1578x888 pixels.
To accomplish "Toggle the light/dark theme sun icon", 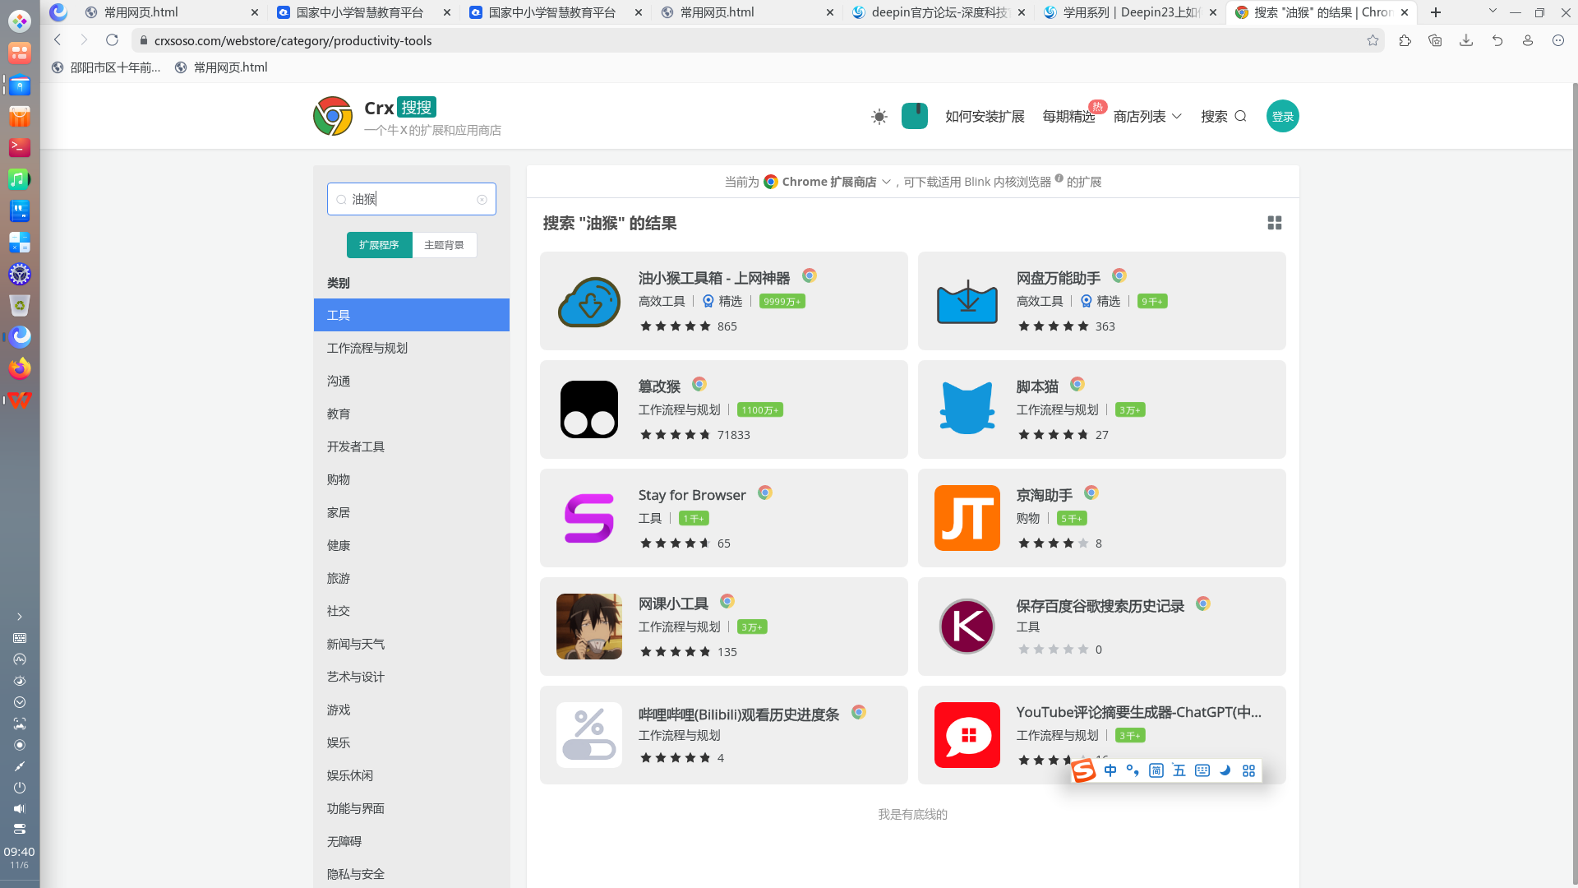I will (879, 117).
